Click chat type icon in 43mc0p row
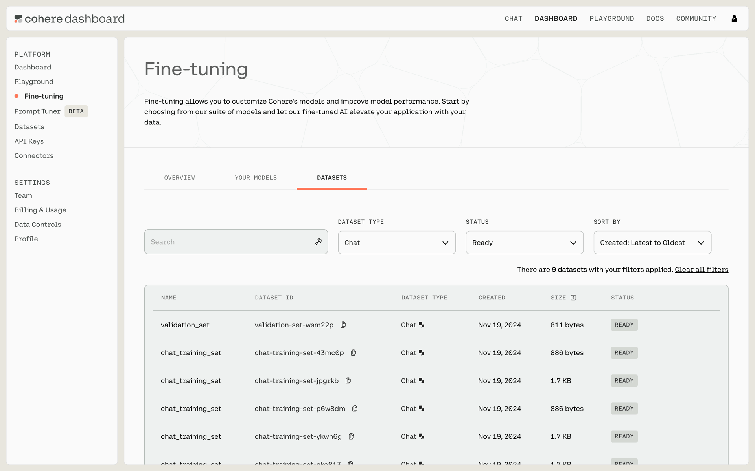755x471 pixels. (x=422, y=352)
